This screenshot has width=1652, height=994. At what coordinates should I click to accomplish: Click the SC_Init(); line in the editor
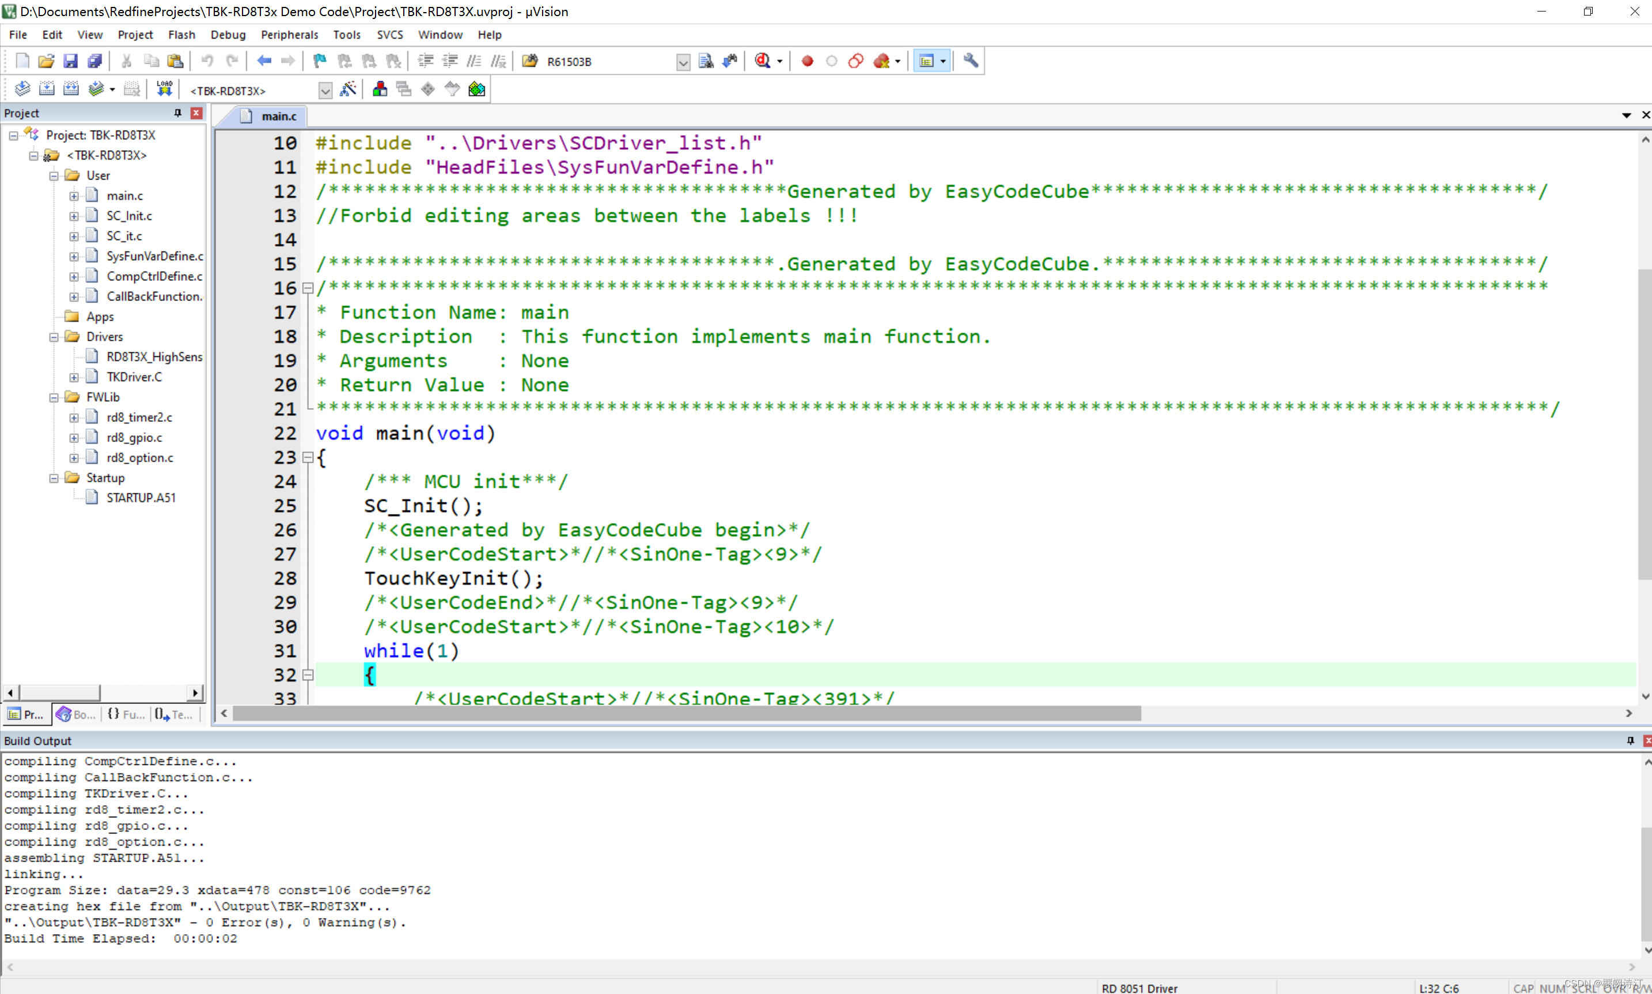pyautogui.click(x=423, y=506)
